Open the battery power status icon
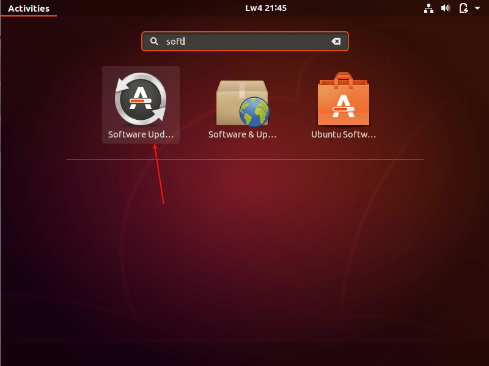Image resolution: width=489 pixels, height=366 pixels. [463, 8]
